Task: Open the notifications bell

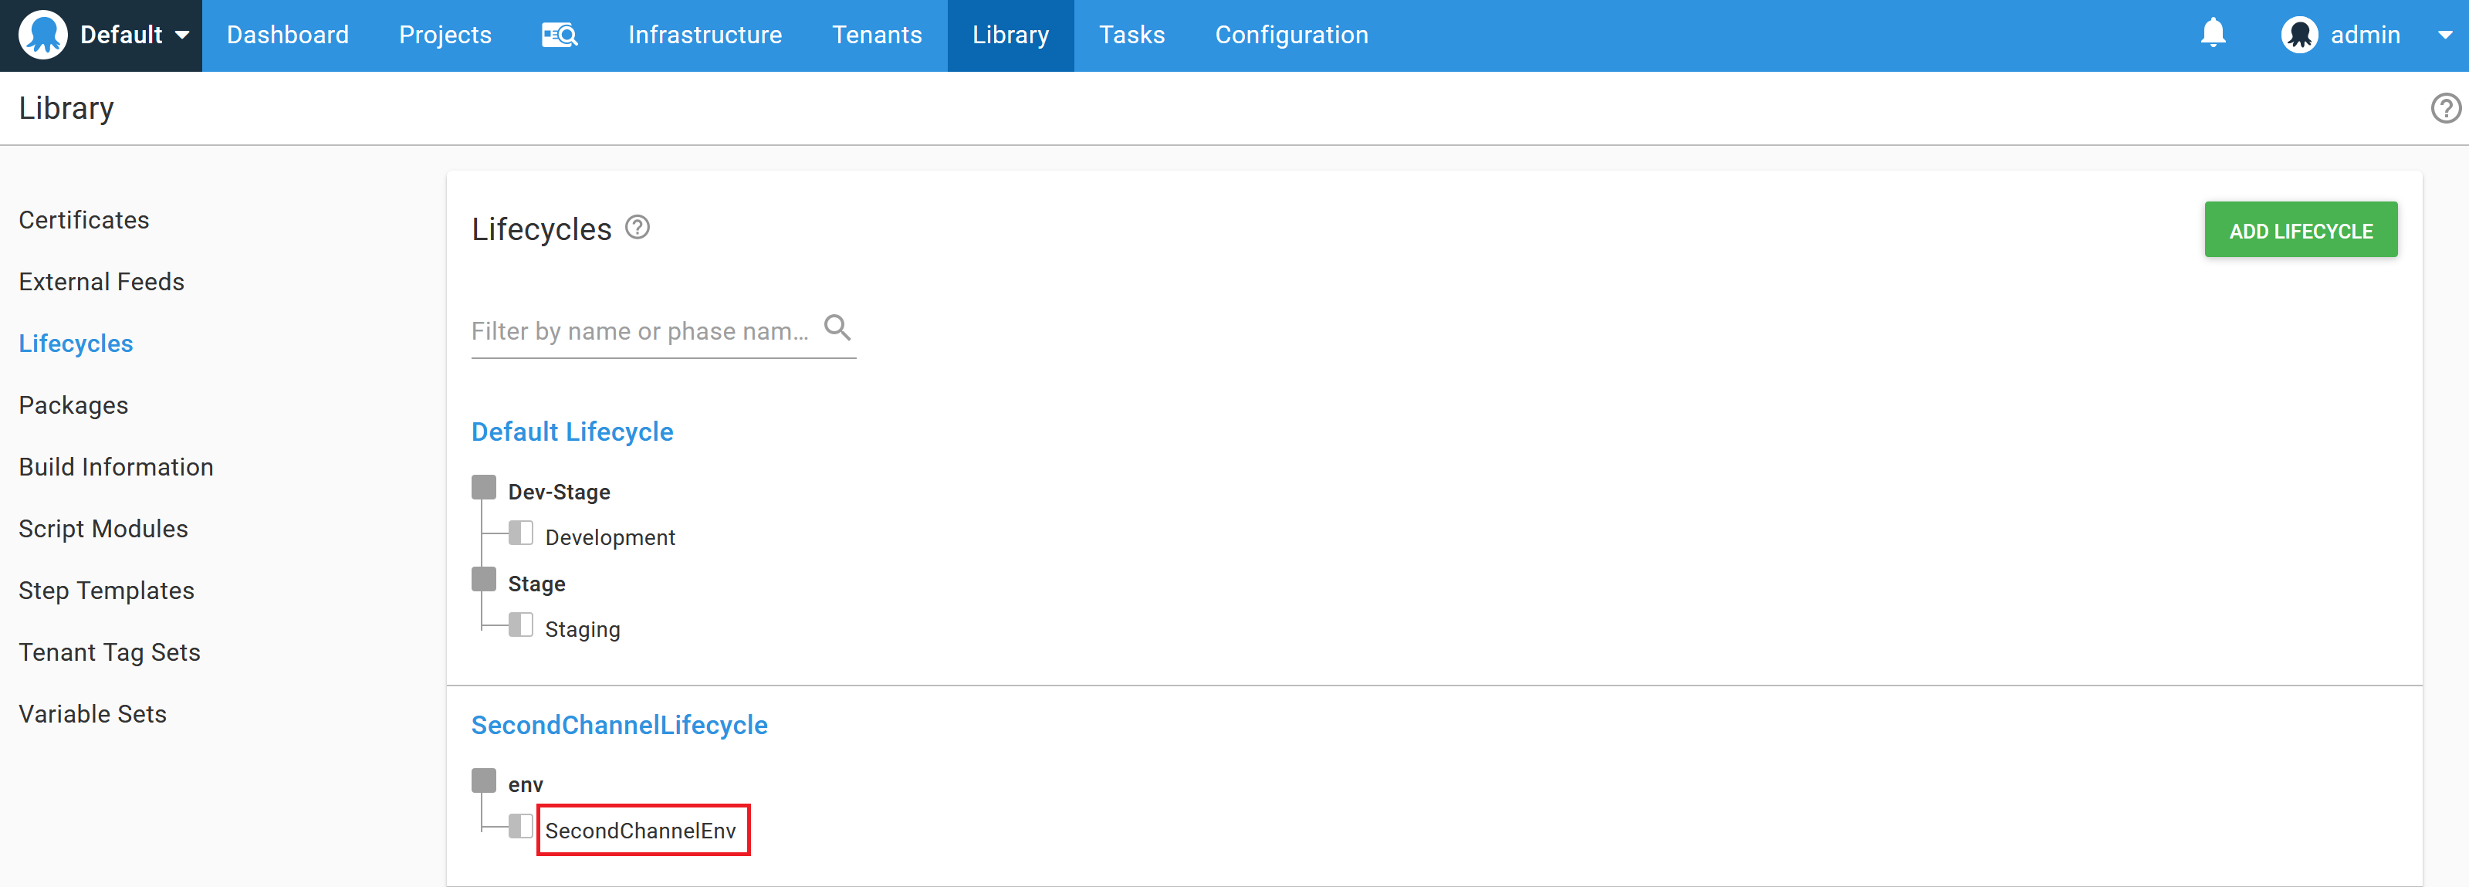Action: click(2212, 33)
